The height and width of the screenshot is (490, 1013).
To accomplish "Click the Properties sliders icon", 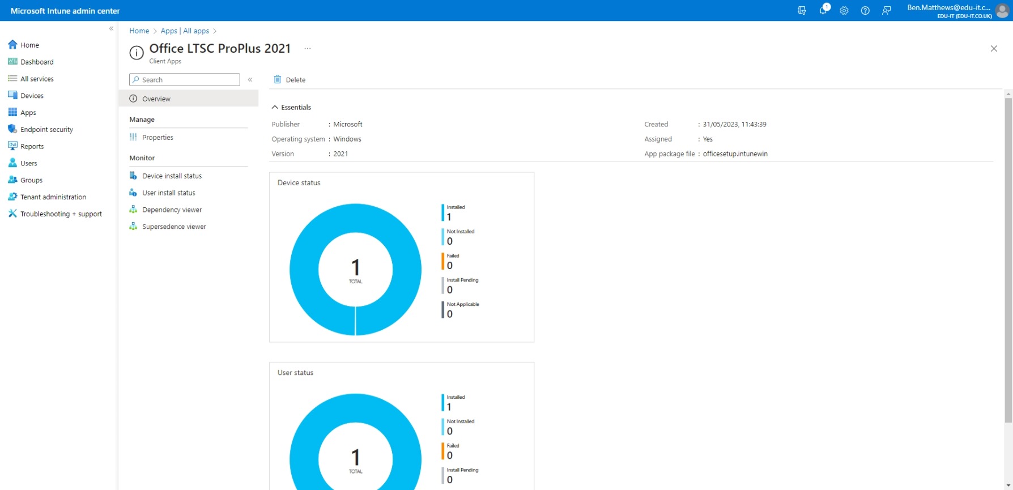I will click(x=133, y=137).
